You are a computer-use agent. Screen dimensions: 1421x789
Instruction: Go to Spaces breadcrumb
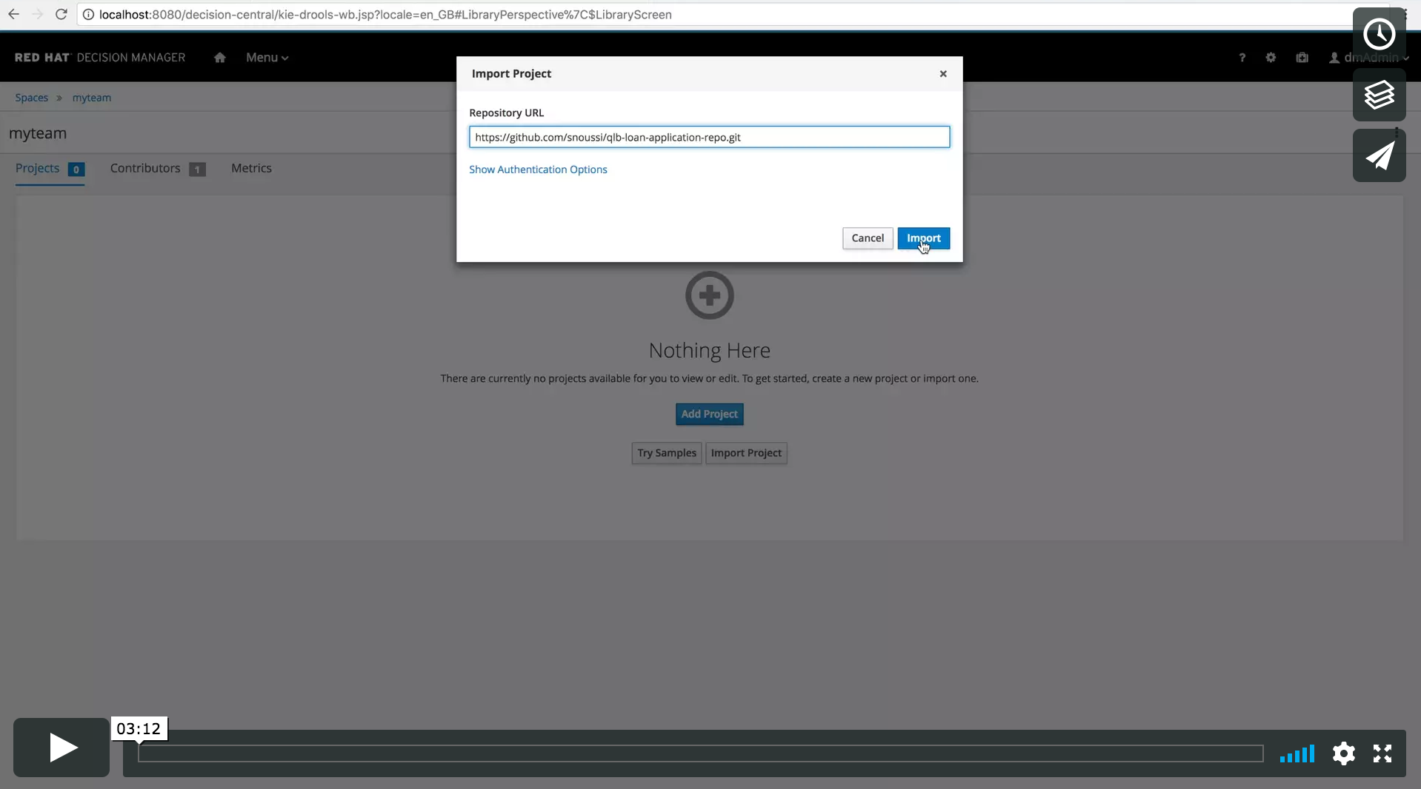31,98
